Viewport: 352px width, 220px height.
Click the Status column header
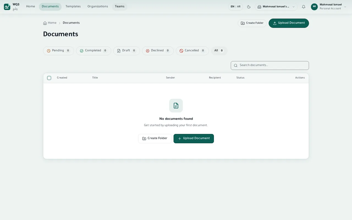(x=240, y=78)
